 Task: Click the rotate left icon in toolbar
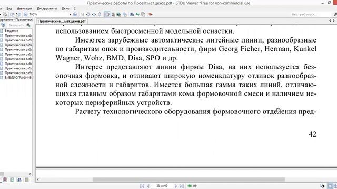tap(12, 14)
